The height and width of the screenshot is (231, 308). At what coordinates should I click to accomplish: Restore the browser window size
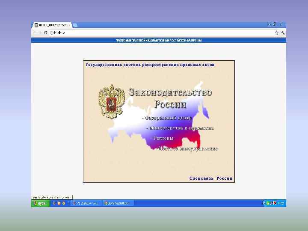coord(275,24)
